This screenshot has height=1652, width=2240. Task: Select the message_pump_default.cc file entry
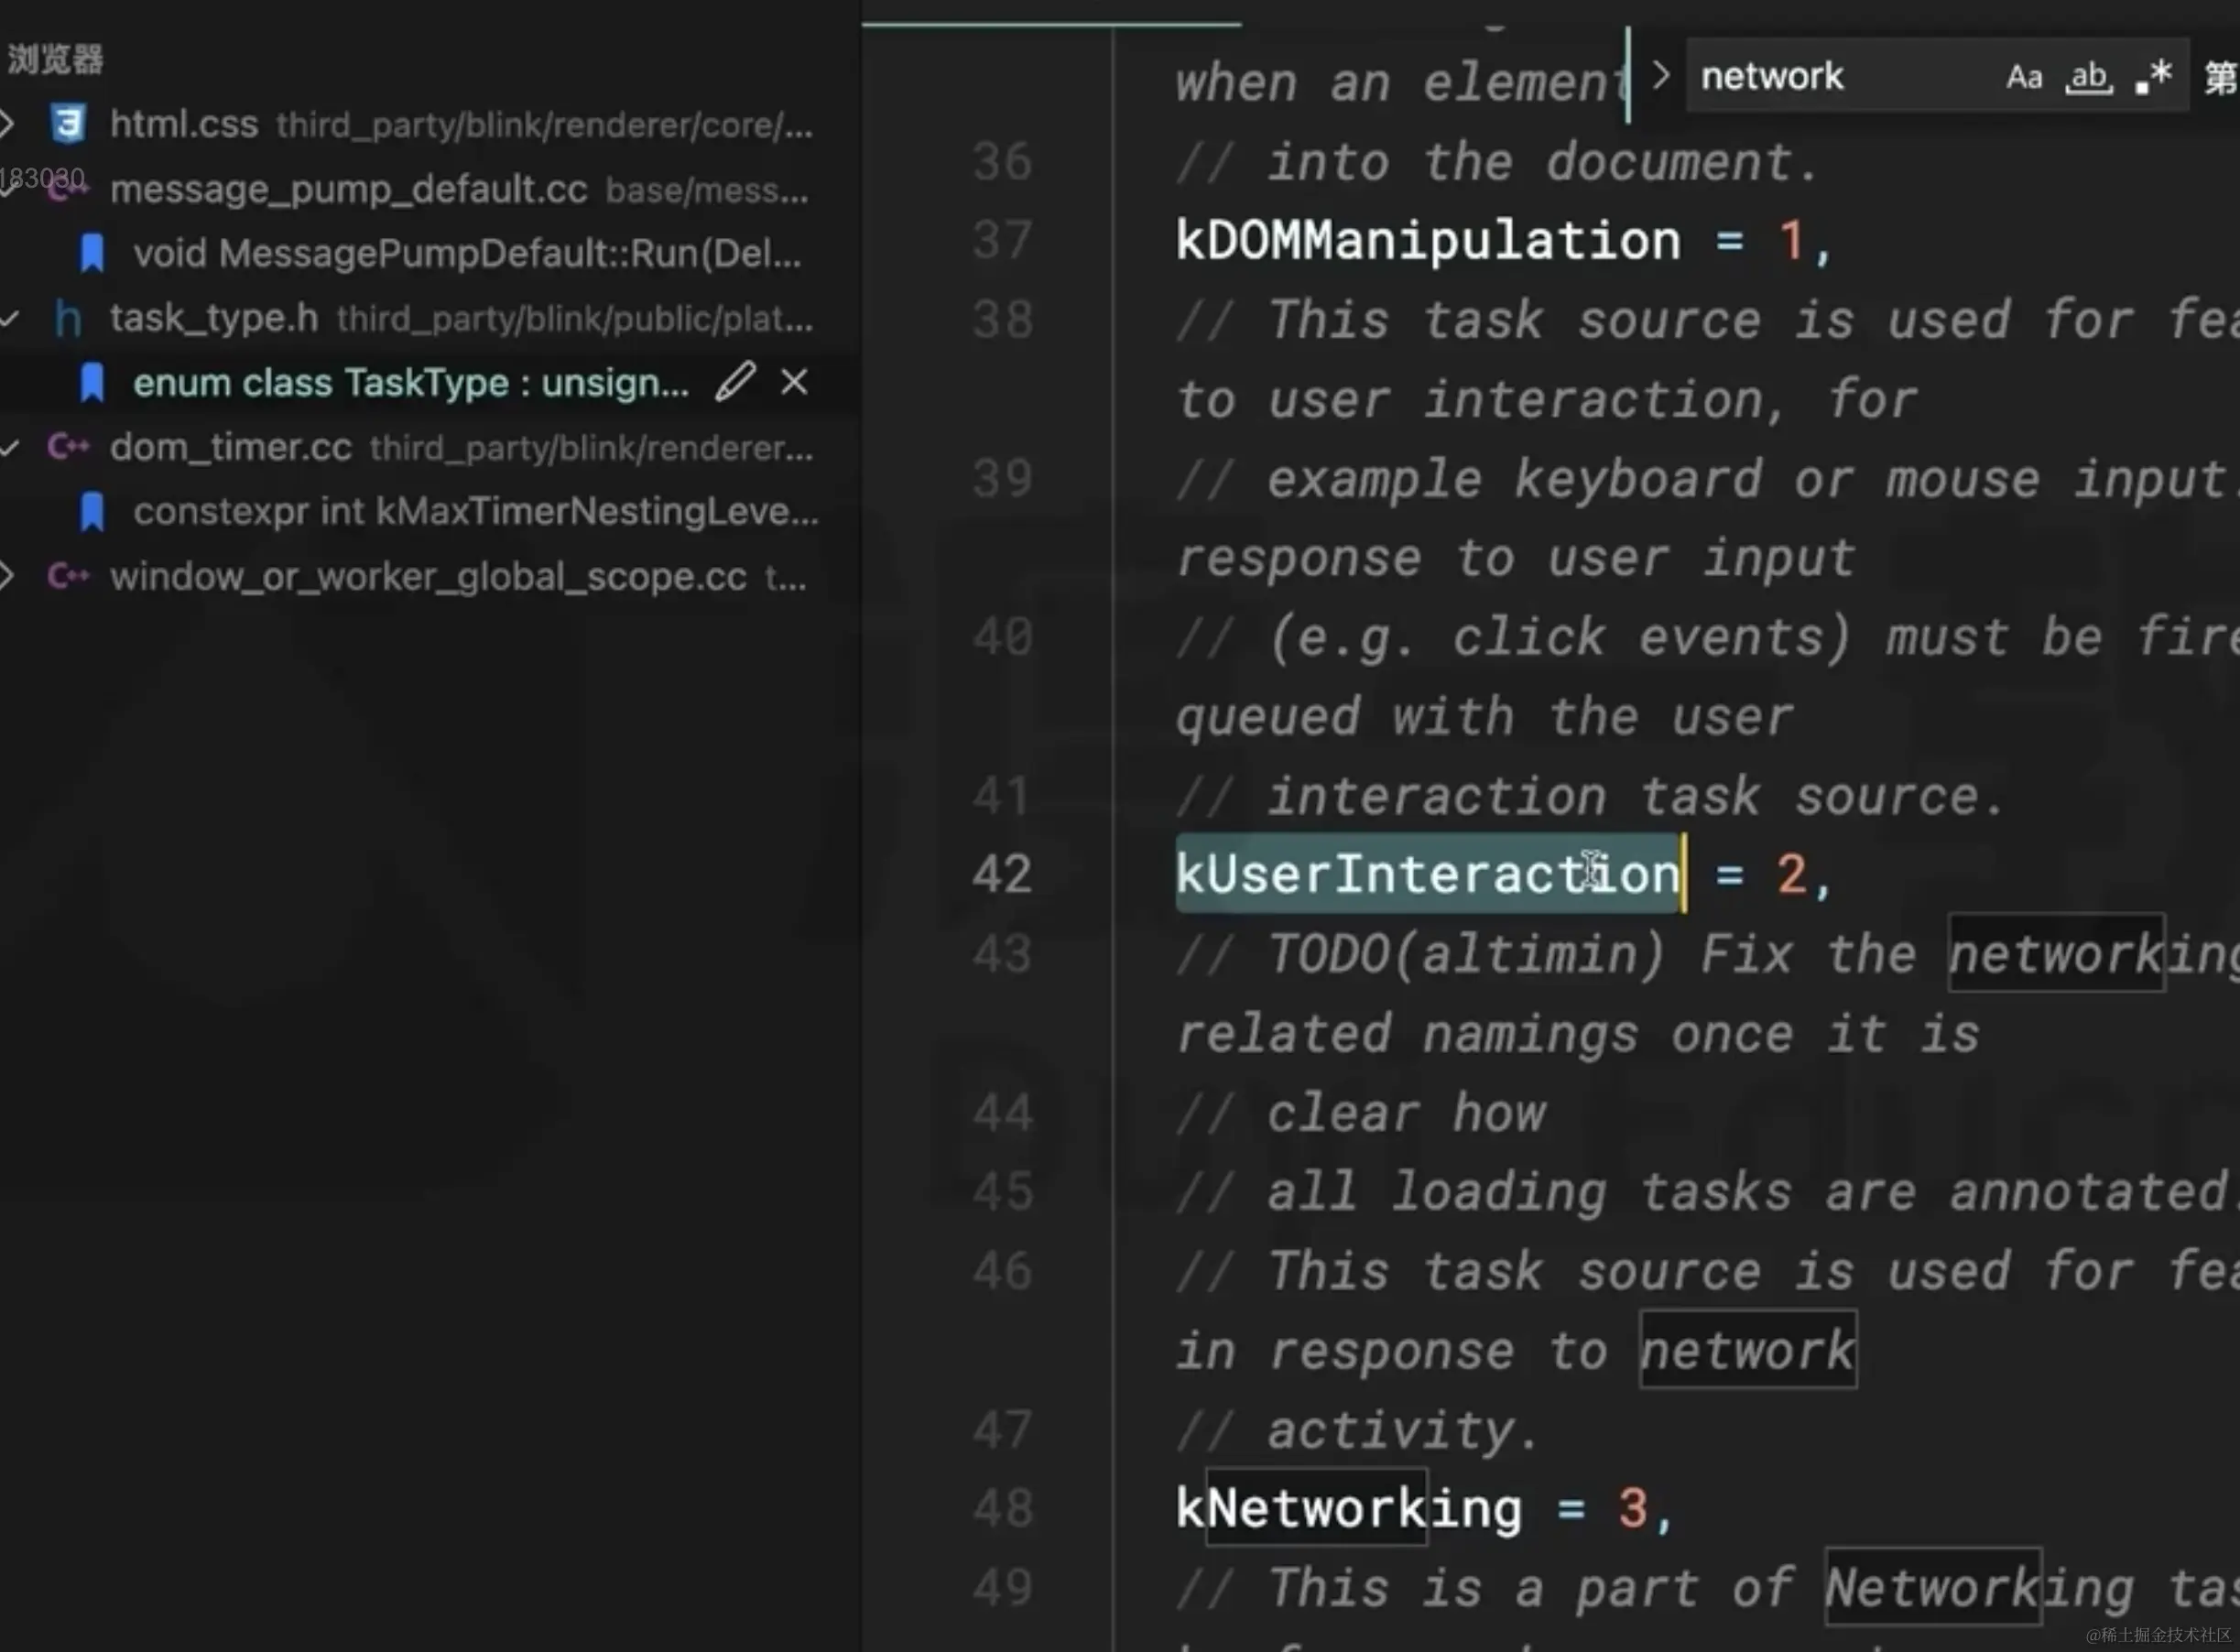[348, 189]
